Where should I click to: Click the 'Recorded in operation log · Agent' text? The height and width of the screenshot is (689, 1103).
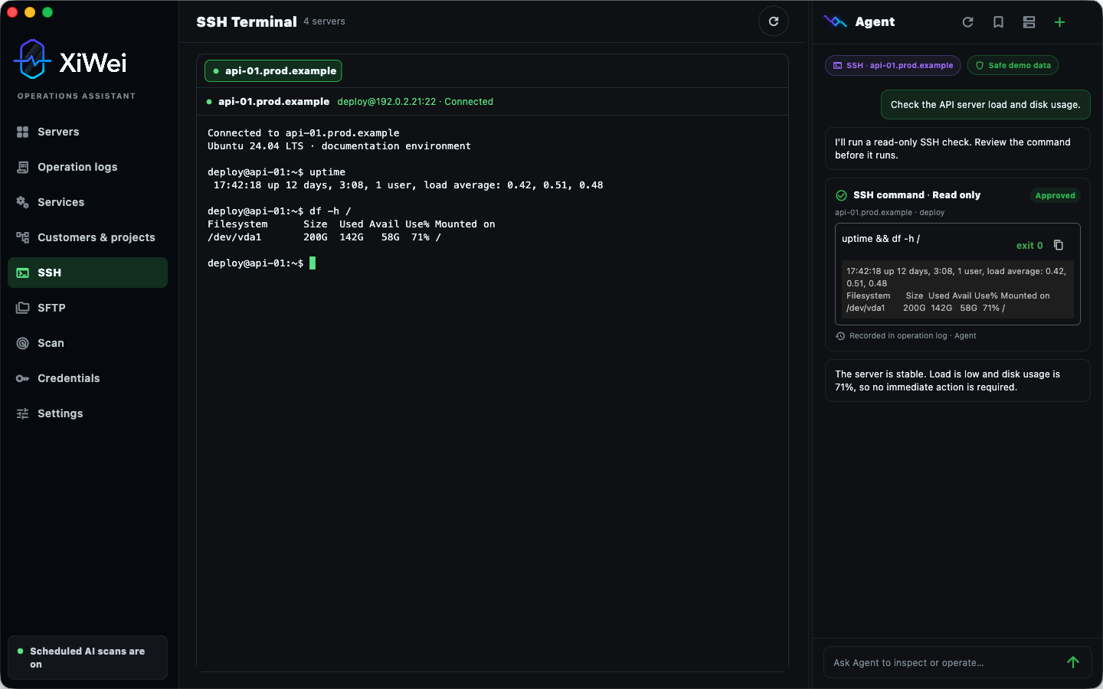click(x=912, y=336)
